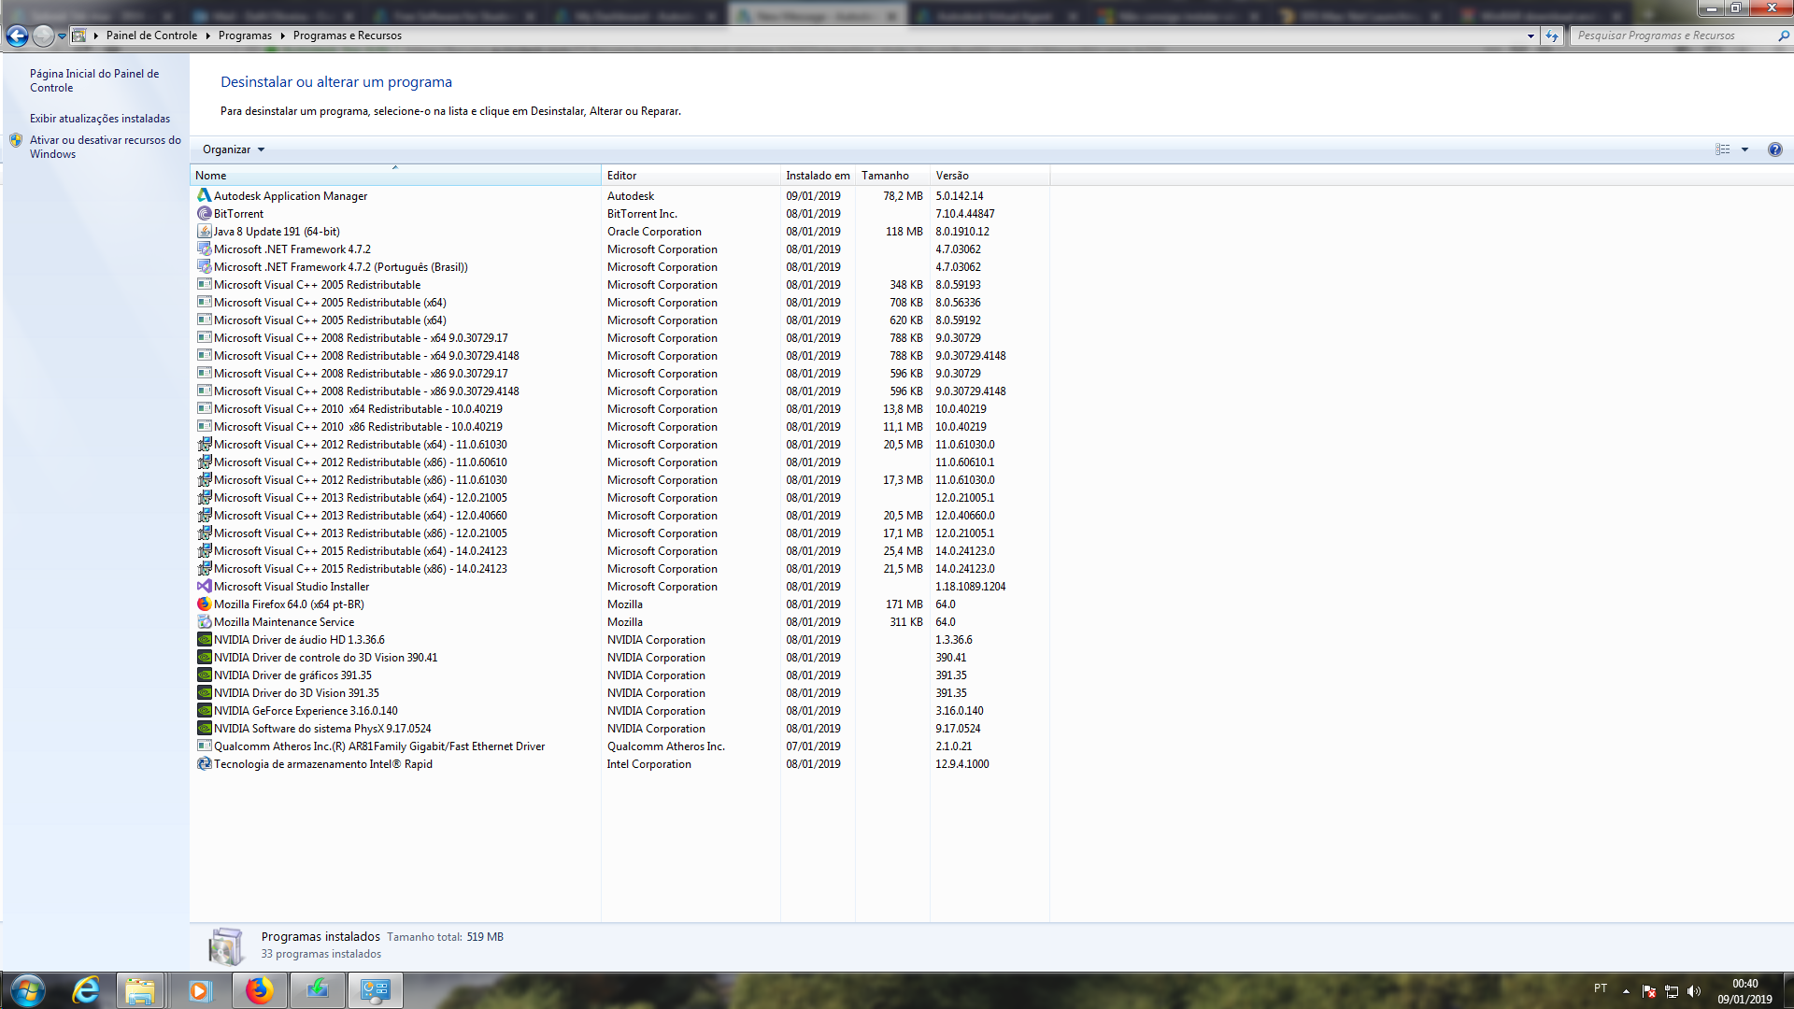Viewport: 1794px width, 1009px height.
Task: Select the Java 8 Update 191 coffee cup icon
Action: click(204, 231)
